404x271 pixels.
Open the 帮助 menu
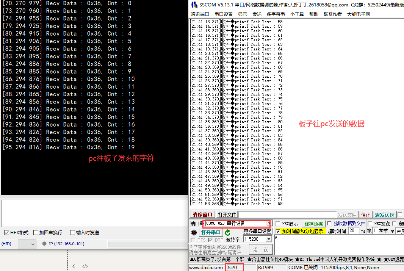coord(313,14)
